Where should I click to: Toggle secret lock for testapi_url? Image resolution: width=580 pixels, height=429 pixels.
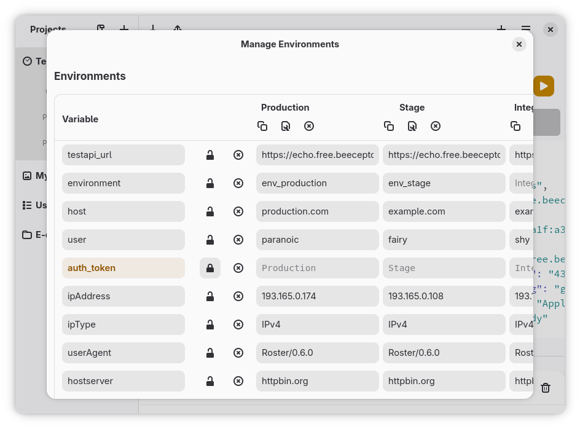[x=210, y=155]
